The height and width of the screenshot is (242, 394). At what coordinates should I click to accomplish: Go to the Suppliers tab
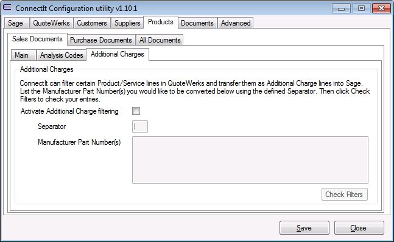127,23
